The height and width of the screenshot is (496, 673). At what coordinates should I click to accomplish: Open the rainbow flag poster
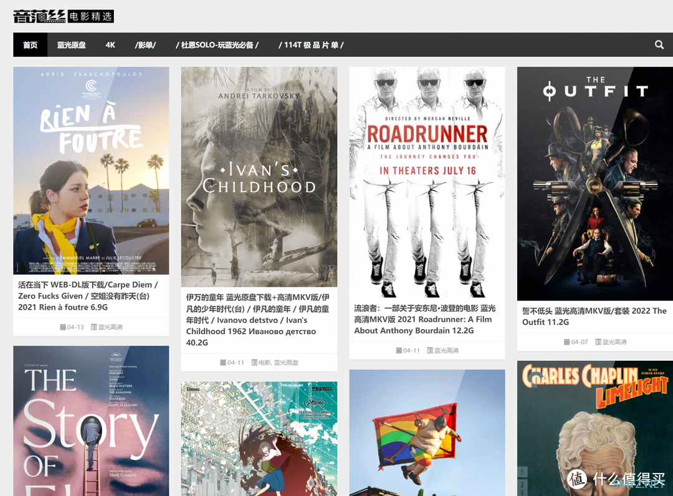pos(427,433)
